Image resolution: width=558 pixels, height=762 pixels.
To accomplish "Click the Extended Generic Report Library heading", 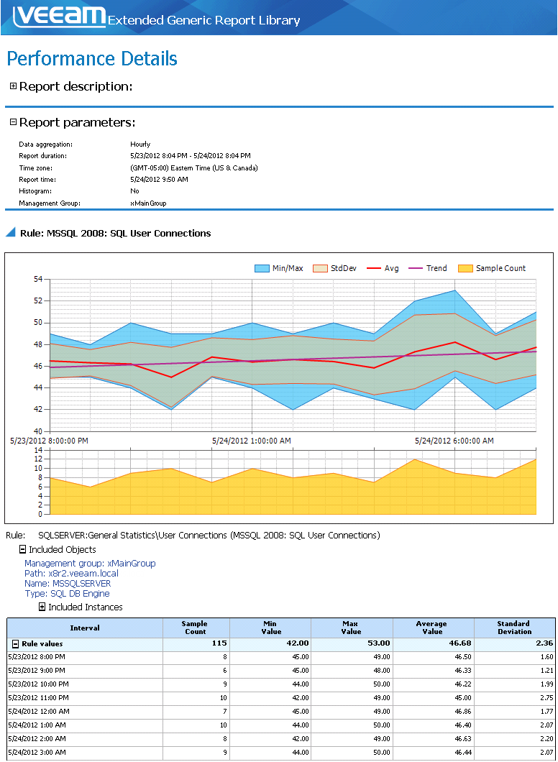I will (x=203, y=20).
